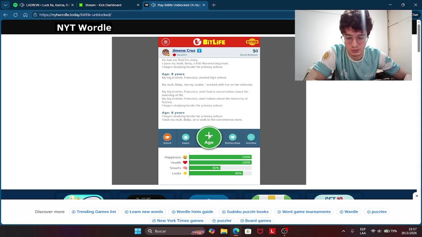422x237 pixels.
Task: Open Microsoft Store from taskbar
Action: coord(248,231)
